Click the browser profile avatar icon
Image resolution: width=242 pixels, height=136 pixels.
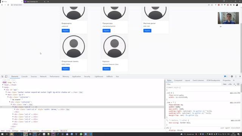(237, 5)
